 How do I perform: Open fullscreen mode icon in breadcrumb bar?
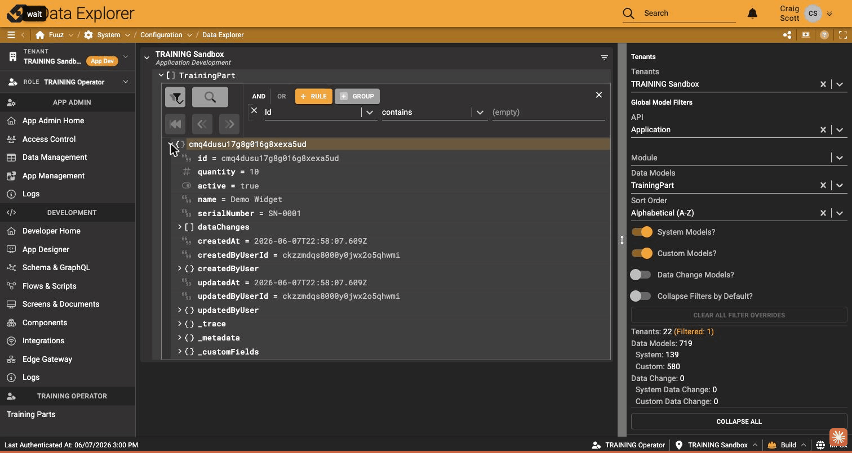coord(843,35)
